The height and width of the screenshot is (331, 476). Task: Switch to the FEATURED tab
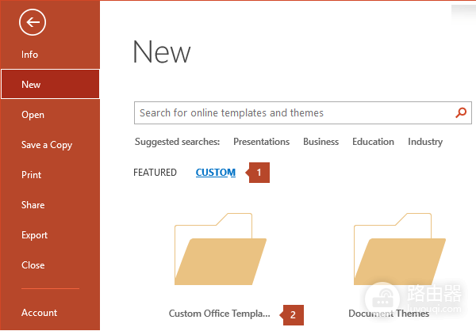[x=155, y=173]
